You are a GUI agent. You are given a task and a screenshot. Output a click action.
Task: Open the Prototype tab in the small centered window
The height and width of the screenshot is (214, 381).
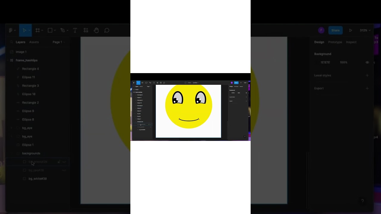pos(236,86)
